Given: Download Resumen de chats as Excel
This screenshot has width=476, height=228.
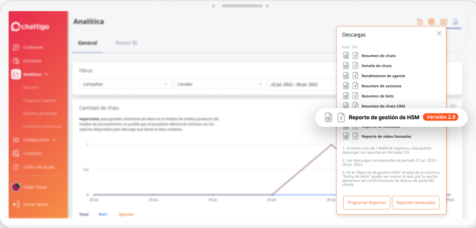Looking at the screenshot, I should tap(346, 56).
